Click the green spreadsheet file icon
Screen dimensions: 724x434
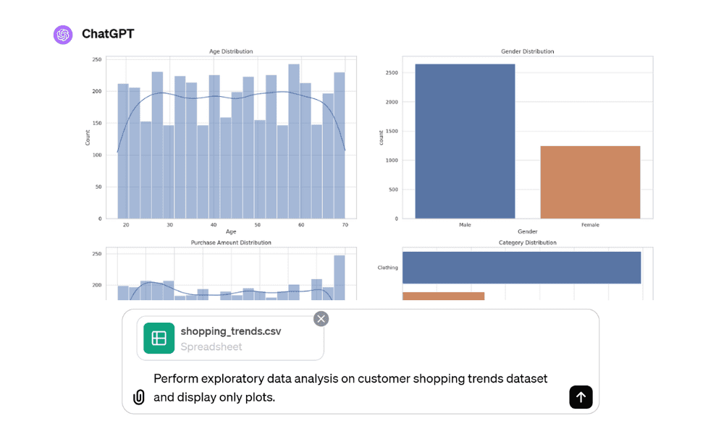[x=159, y=338]
